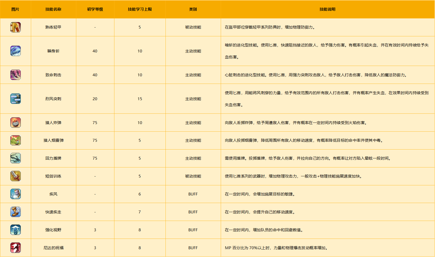
Task: Click the 瞬身斩 skill icon
Action: 16,51
